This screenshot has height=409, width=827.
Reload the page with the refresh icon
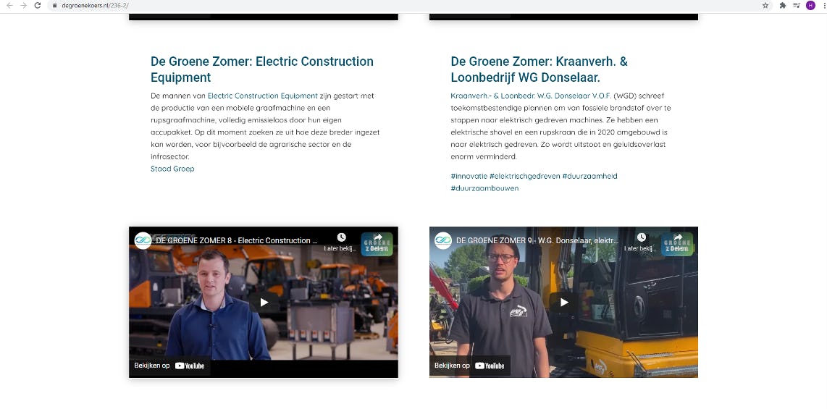[x=38, y=5]
